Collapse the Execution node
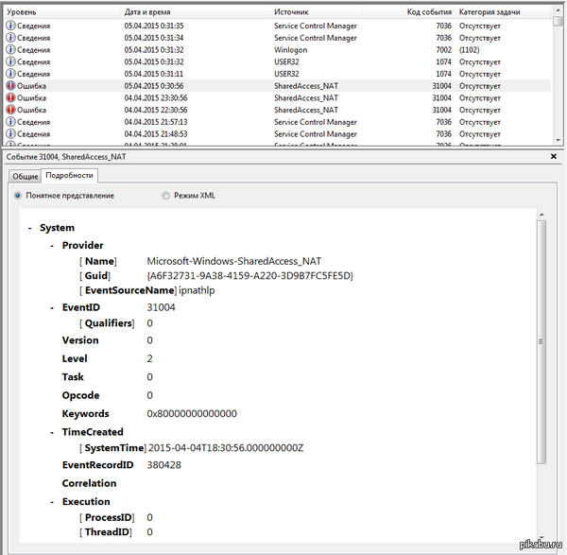The width and height of the screenshot is (567, 555). (x=52, y=502)
